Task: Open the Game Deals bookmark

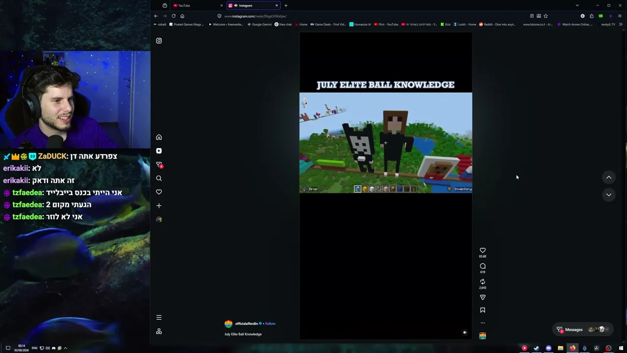Action: 328,25
